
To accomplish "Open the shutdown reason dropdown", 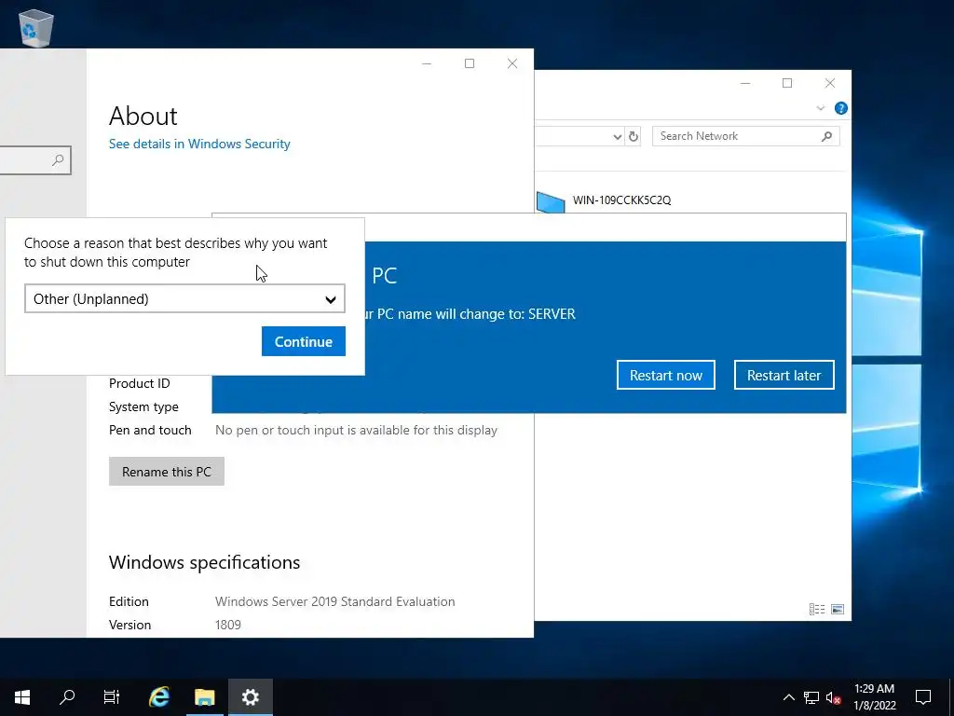I will coord(184,298).
